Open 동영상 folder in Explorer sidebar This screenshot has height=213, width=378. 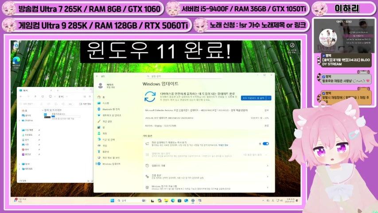click(26, 154)
